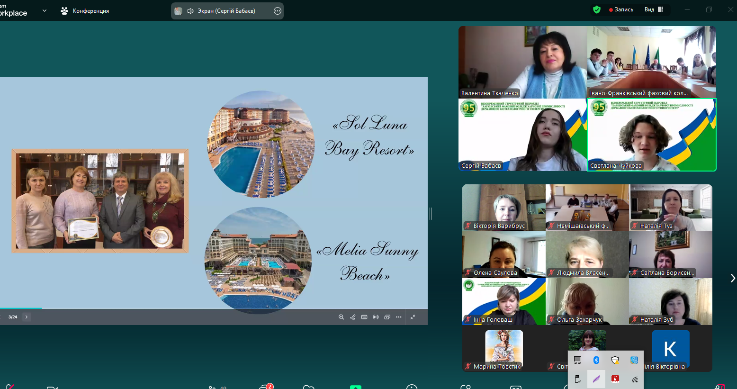Click the purple feather tray icon
Image resolution: width=737 pixels, height=389 pixels.
(x=596, y=379)
